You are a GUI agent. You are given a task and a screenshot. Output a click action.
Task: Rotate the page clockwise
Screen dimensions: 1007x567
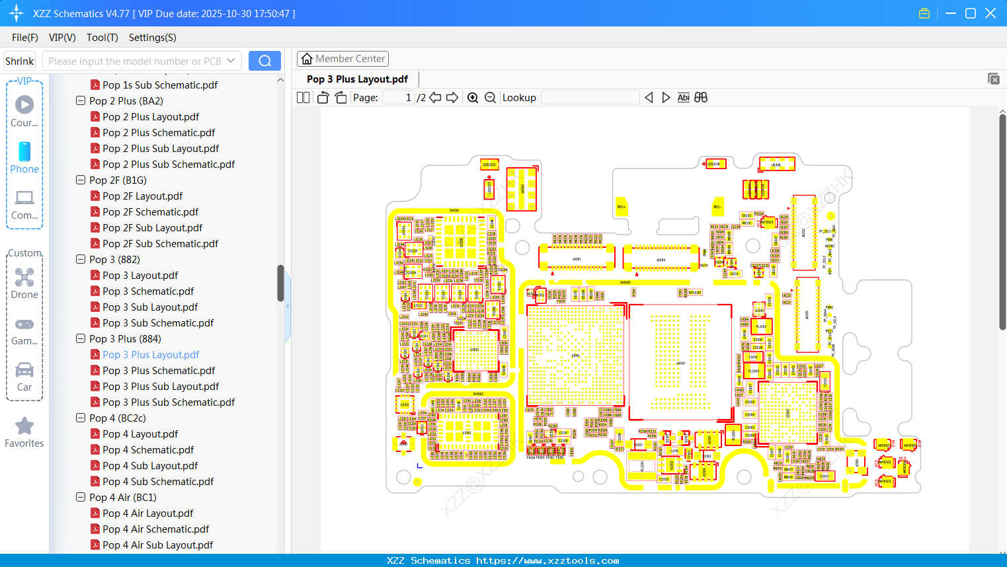[340, 97]
